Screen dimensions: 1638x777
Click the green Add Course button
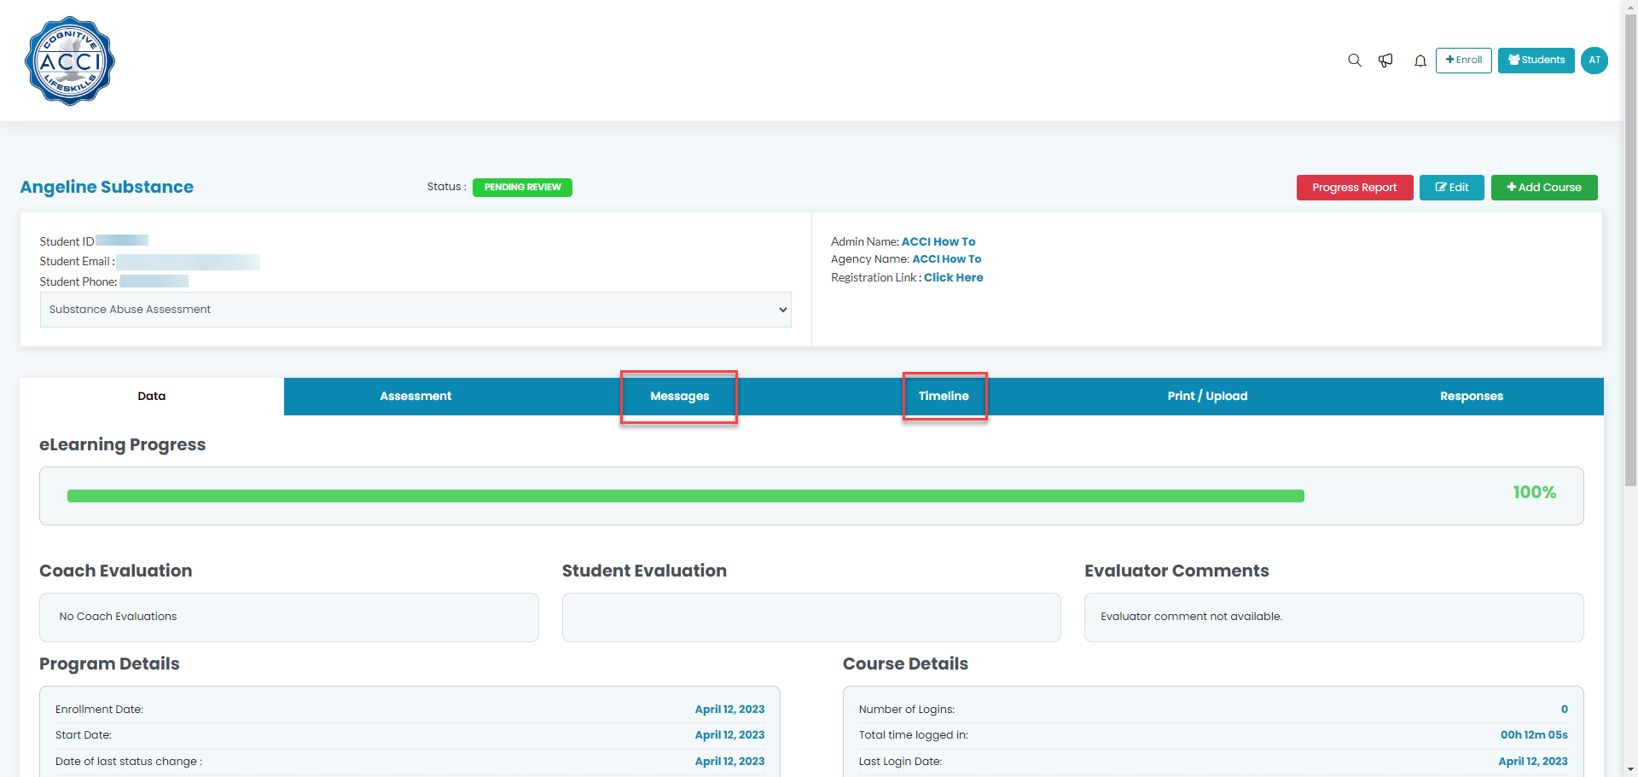click(x=1543, y=188)
